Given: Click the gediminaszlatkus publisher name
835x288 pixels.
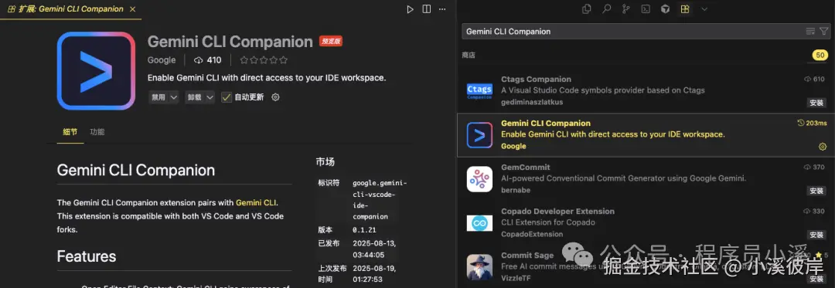Looking at the screenshot, I should coord(532,102).
